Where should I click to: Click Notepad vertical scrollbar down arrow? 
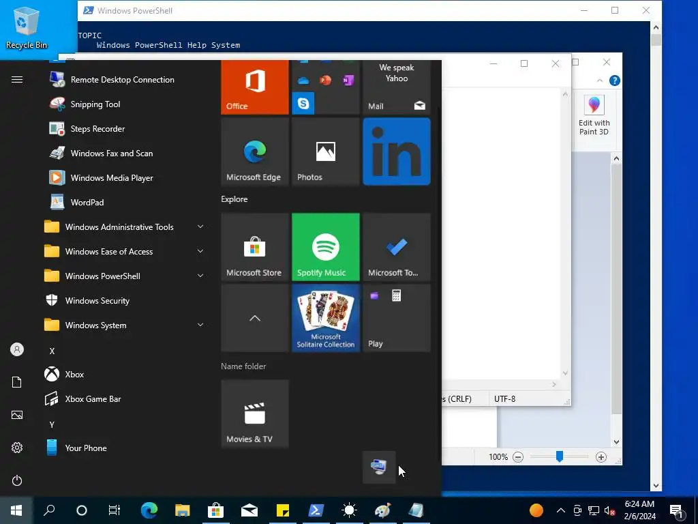pos(565,373)
